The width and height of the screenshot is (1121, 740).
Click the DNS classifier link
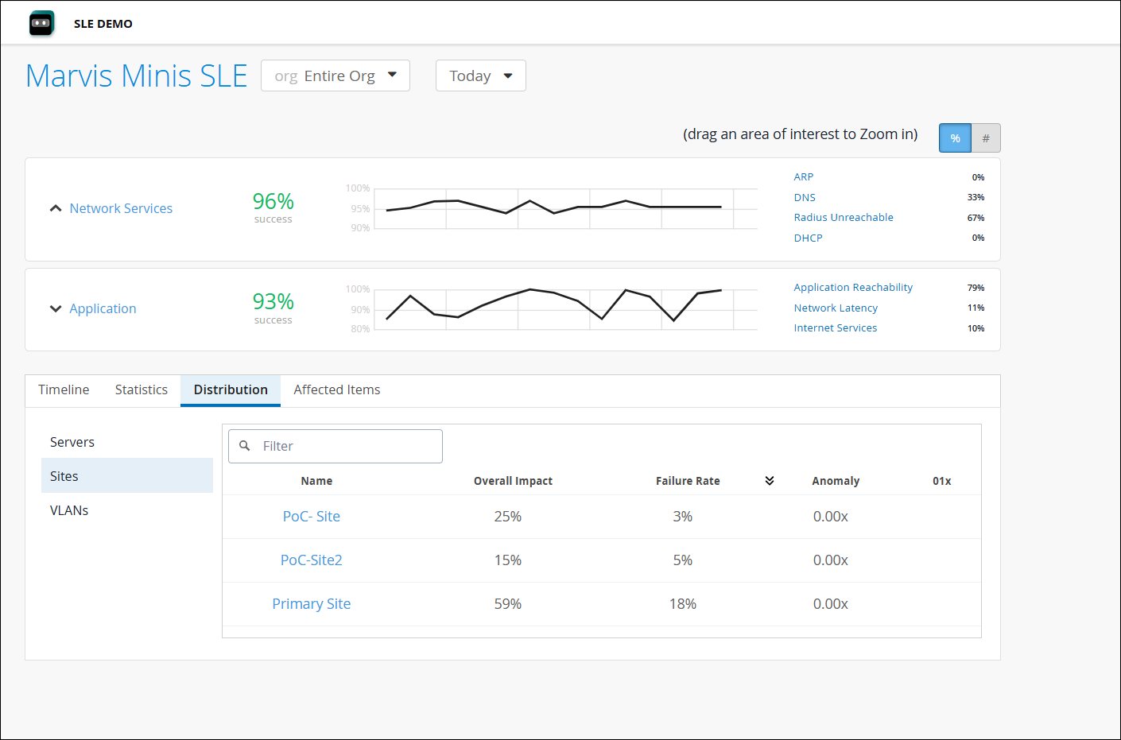(805, 197)
